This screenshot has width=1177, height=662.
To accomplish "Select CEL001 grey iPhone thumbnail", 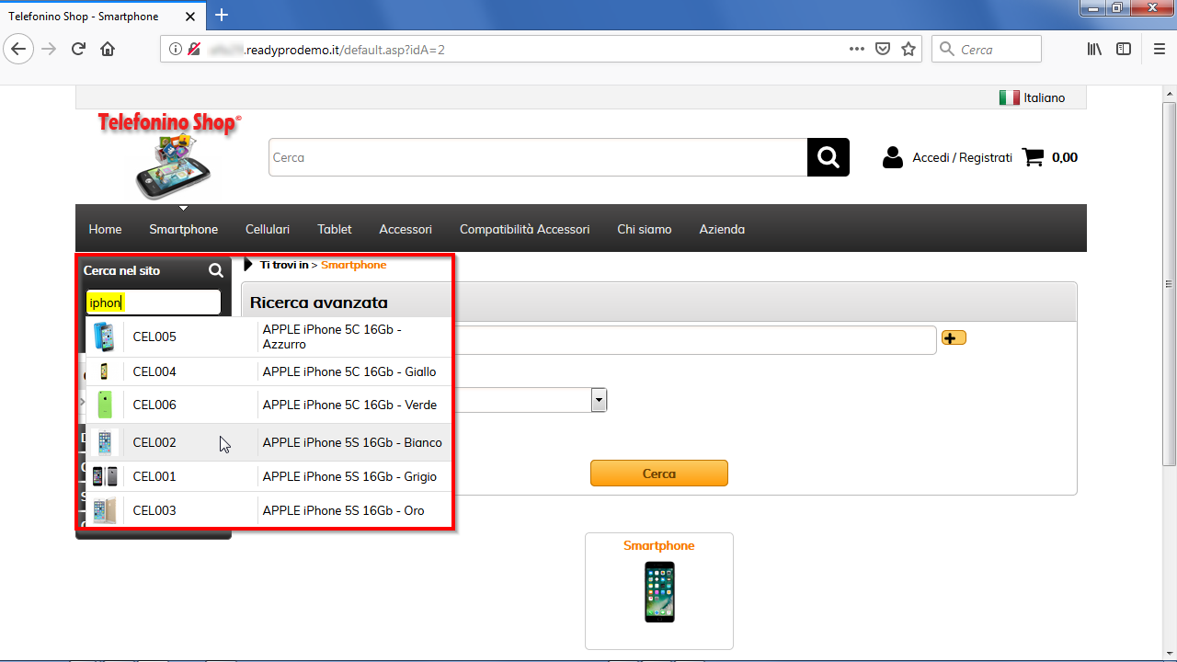I will click(105, 476).
